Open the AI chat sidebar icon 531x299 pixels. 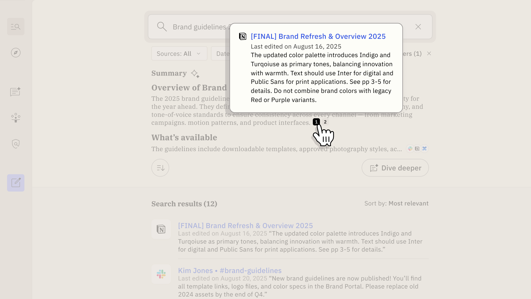pos(15,92)
